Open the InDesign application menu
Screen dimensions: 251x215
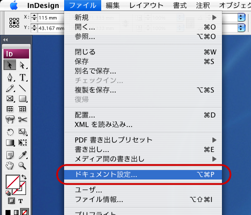(43, 5)
